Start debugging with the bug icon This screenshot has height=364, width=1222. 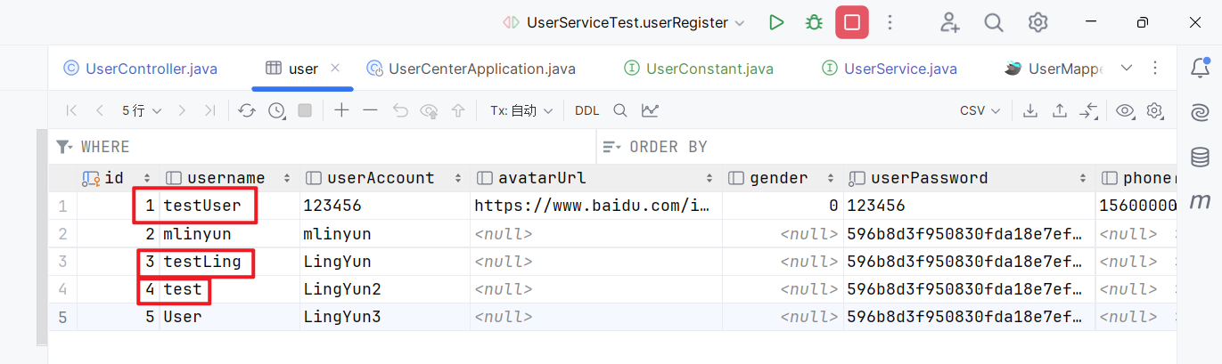point(814,22)
